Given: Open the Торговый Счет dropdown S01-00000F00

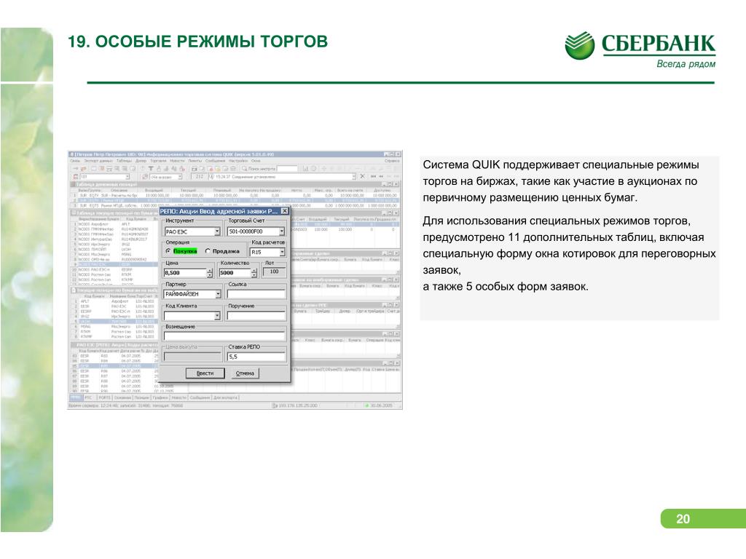Looking at the screenshot, I should pos(256,231).
